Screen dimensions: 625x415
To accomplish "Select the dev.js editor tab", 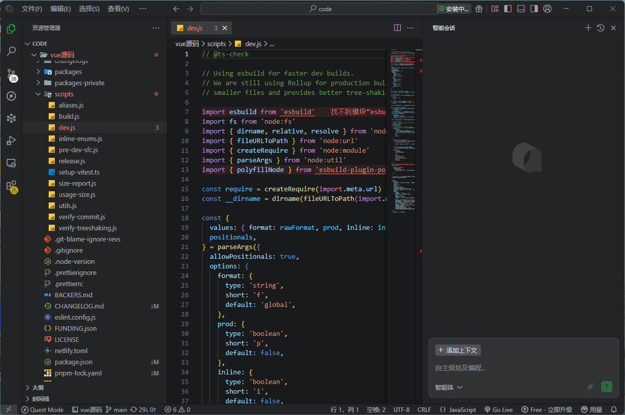I will tap(202, 28).
